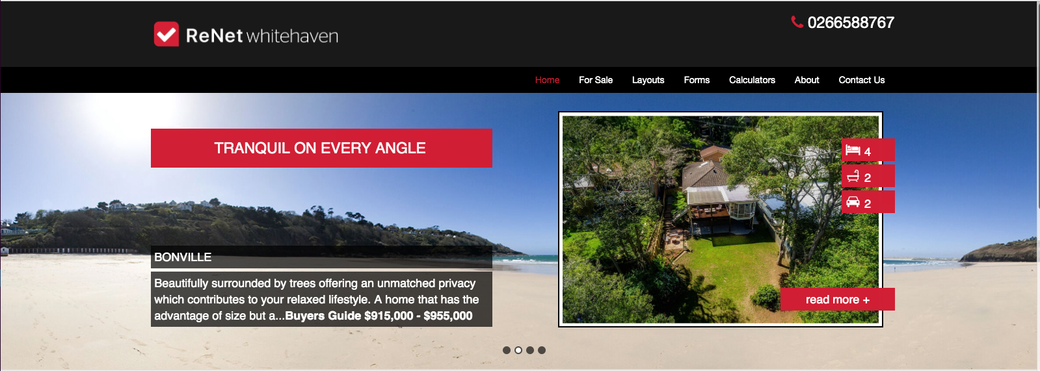Open the Calculators menu
Viewport: 1040px width, 371px height.
(x=752, y=80)
